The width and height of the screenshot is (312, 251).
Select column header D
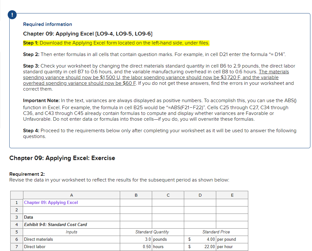coord(200,195)
